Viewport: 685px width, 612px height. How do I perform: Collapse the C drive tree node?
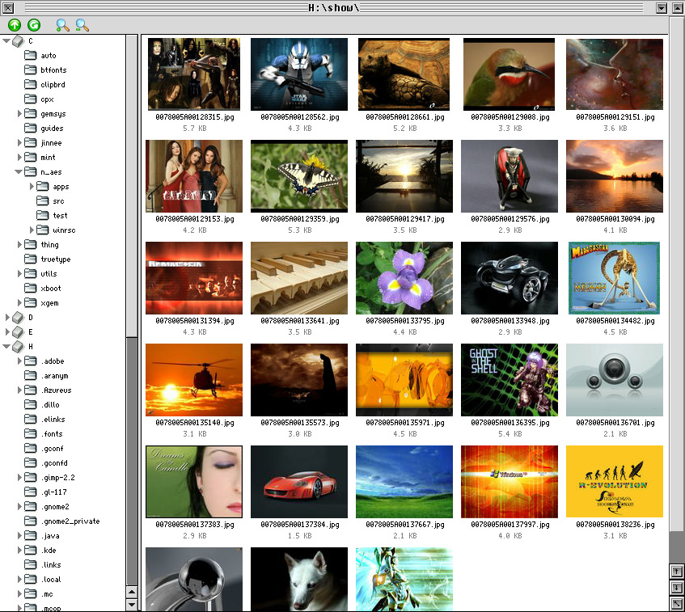coord(6,40)
